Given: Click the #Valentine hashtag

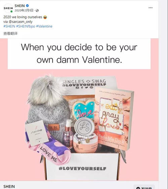Looking at the screenshot, I should click(x=44, y=26).
